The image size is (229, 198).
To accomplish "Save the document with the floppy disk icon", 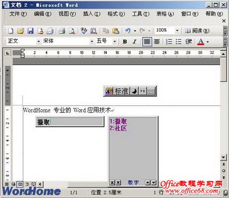I will pyautogui.click(x=30, y=31).
